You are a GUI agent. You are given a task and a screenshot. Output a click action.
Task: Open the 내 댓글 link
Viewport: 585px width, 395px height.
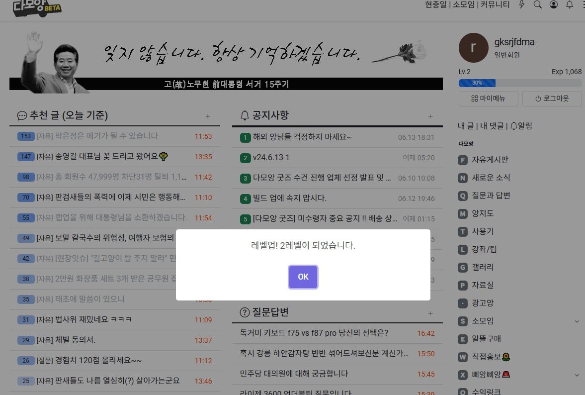coord(492,126)
